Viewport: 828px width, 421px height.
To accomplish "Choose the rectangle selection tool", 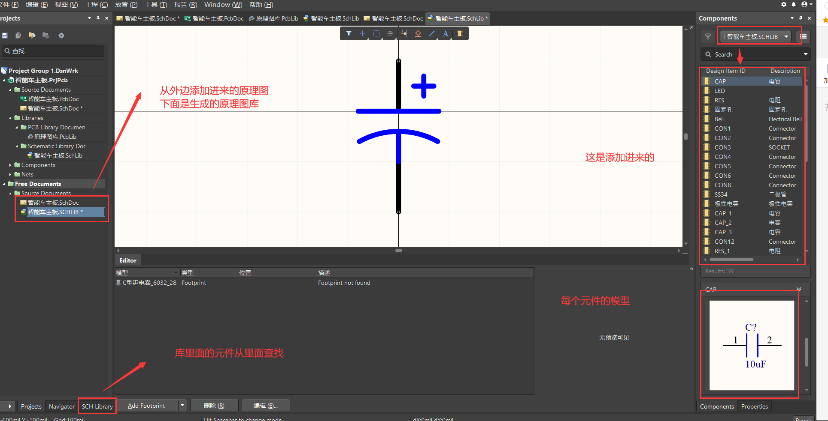I will pyautogui.click(x=376, y=33).
